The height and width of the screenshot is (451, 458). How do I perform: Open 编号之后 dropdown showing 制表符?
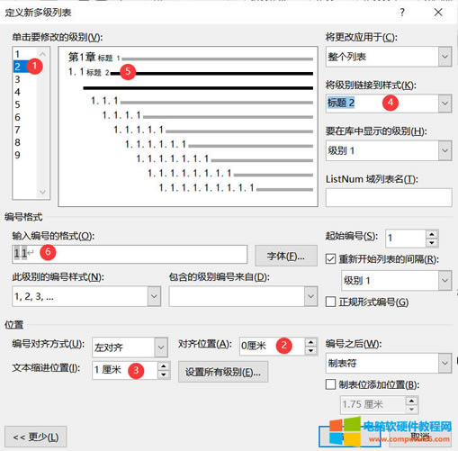tap(389, 363)
